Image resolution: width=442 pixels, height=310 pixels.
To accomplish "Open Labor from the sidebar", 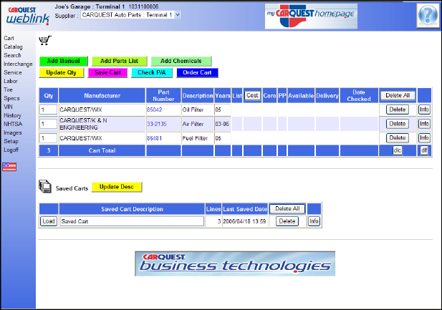I will tap(11, 81).
